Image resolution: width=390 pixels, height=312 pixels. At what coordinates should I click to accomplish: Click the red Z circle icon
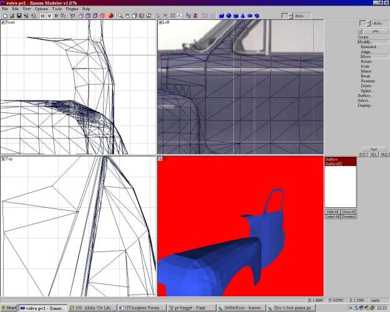pos(195,16)
